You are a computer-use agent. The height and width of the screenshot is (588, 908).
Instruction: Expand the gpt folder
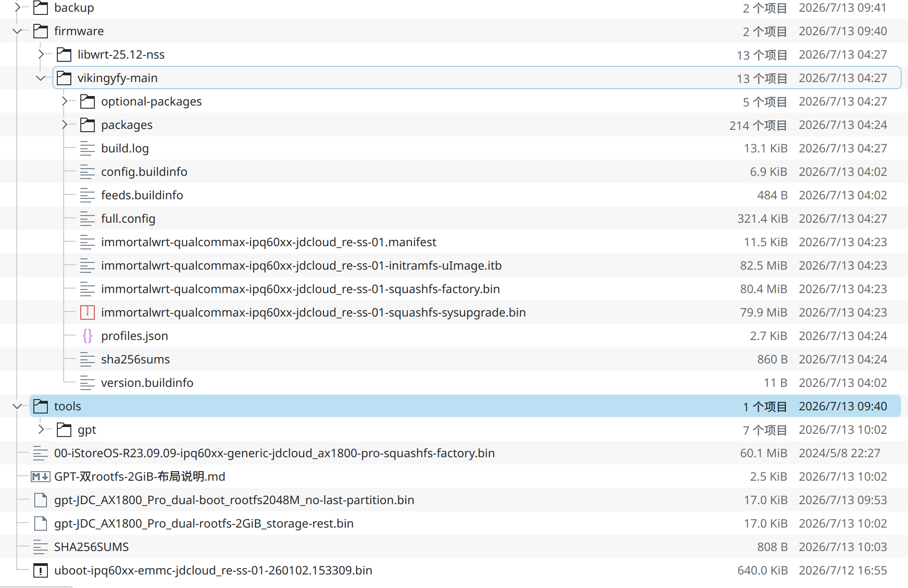pyautogui.click(x=41, y=430)
